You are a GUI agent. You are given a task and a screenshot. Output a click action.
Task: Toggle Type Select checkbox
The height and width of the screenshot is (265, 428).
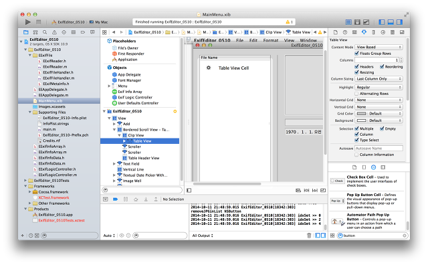(x=356, y=140)
